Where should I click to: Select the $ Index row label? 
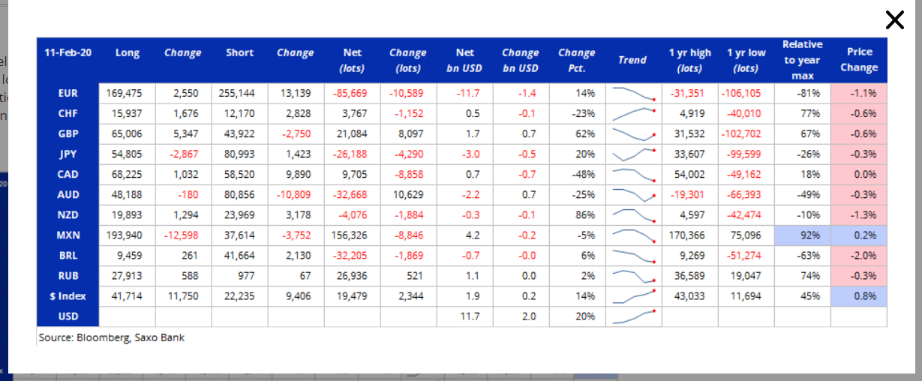click(68, 296)
